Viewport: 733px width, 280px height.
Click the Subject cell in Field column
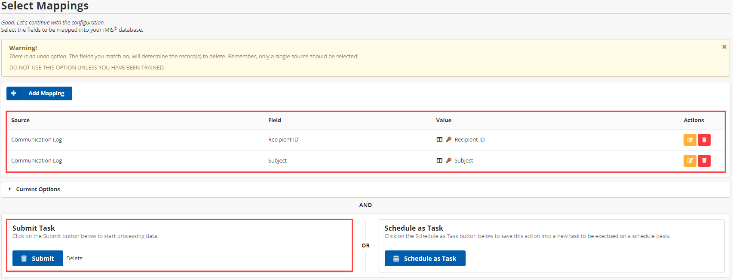[277, 161]
